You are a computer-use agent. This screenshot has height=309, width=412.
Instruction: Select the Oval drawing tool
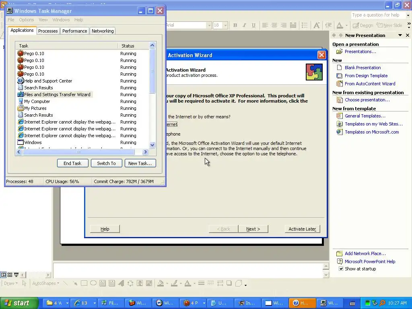pyautogui.click(x=93, y=283)
